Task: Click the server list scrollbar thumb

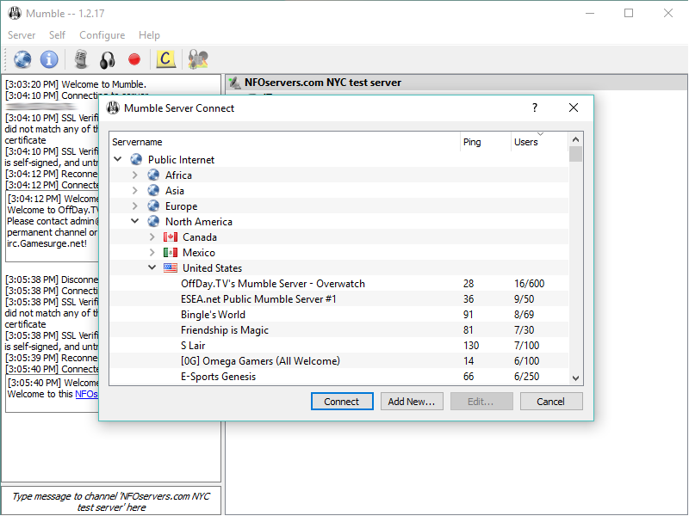Action: point(575,154)
